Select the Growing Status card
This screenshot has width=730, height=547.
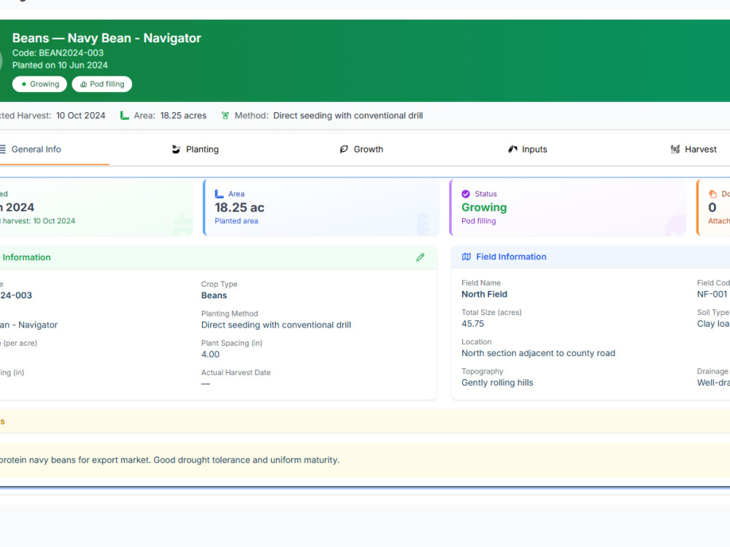(567, 207)
